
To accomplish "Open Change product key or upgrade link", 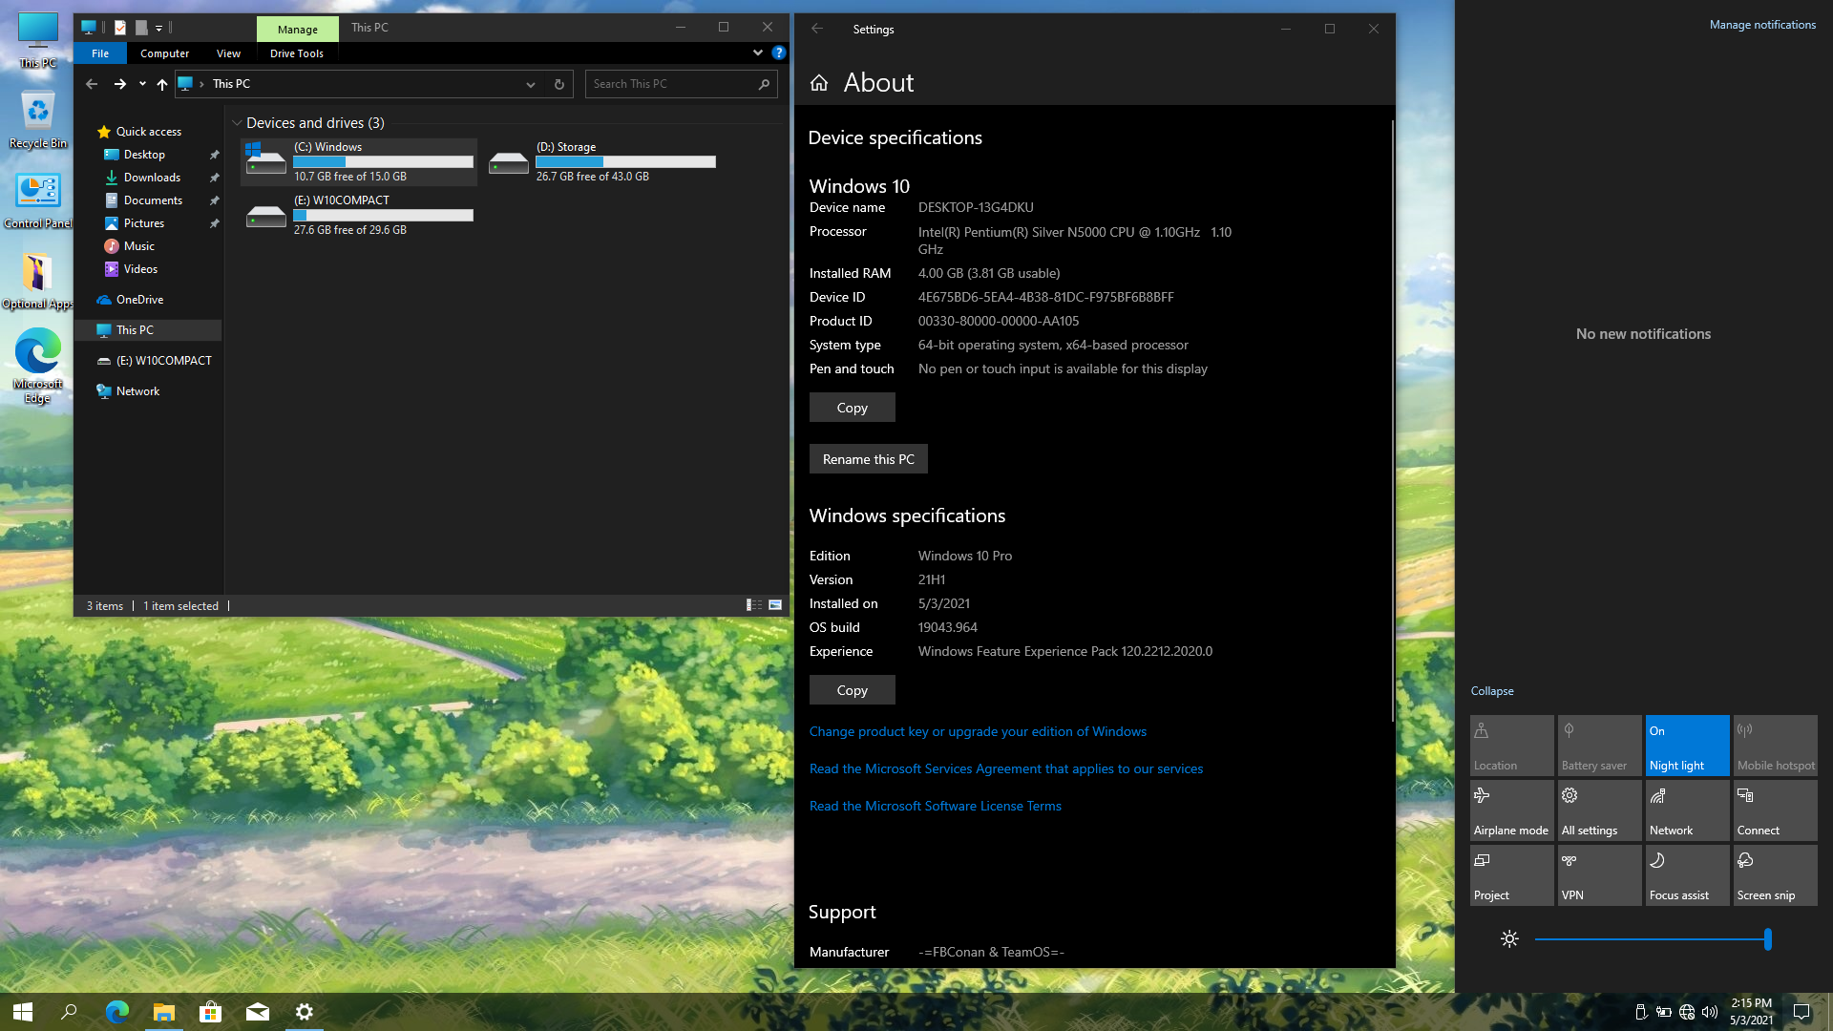I will tap(978, 731).
